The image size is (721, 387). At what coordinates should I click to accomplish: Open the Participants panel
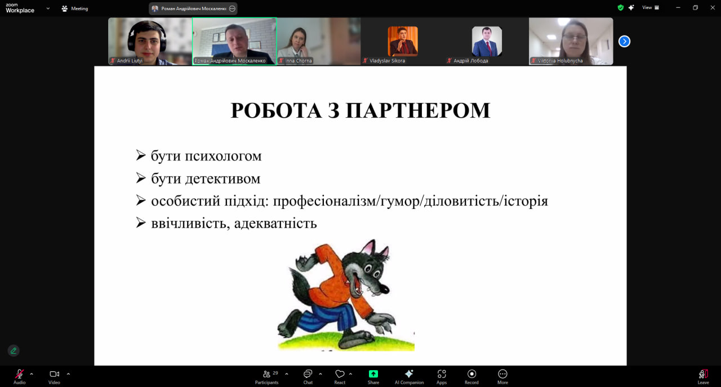(x=267, y=376)
